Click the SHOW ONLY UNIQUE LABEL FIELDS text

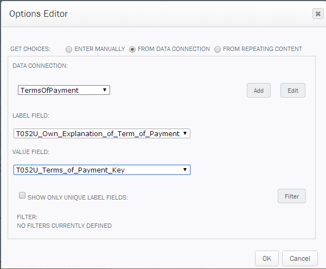point(78,197)
